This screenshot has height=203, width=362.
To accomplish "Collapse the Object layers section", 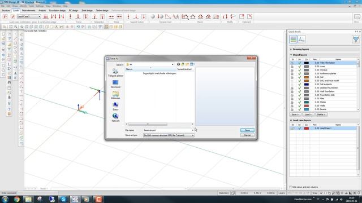I will coord(291,55).
